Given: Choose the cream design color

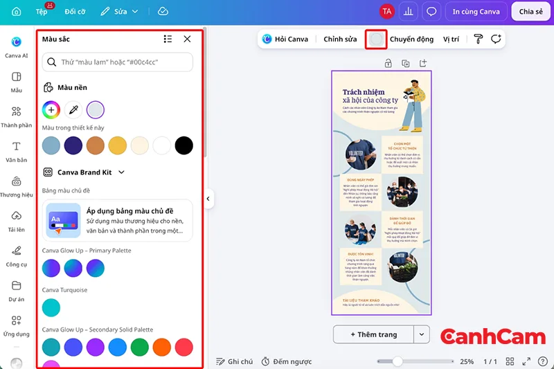Looking at the screenshot, I should pyautogui.click(x=140, y=145).
